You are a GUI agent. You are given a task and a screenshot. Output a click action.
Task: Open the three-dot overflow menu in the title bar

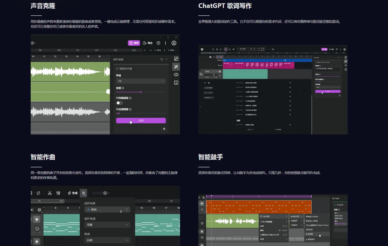coord(165,43)
